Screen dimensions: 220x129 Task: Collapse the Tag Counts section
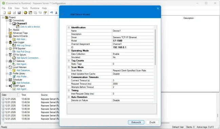tap(69, 60)
